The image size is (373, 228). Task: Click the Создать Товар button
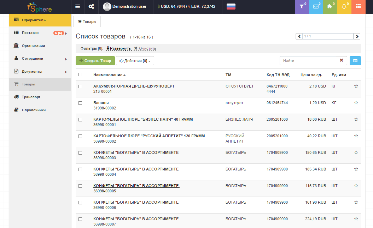click(95, 61)
